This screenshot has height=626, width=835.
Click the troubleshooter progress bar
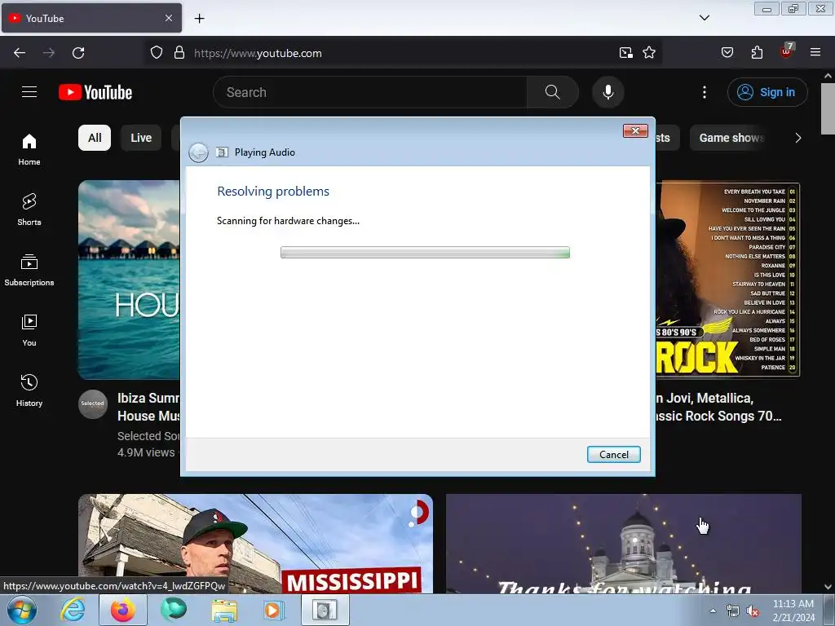pos(425,253)
